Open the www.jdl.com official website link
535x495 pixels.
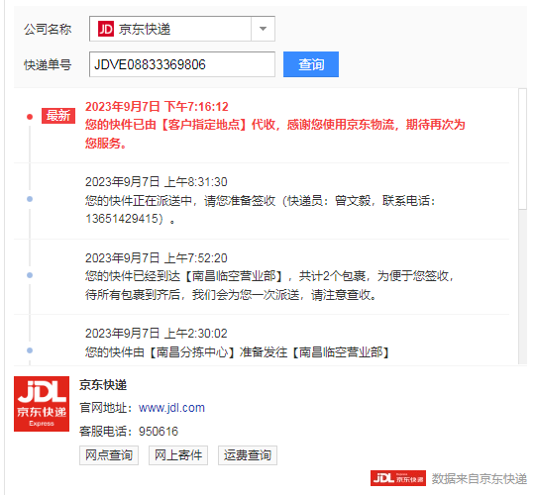coord(171,408)
